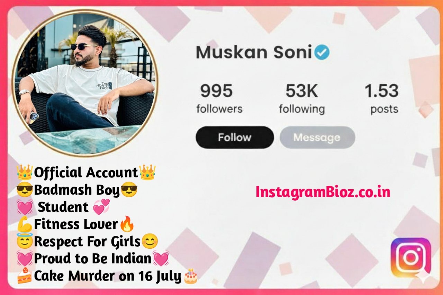The width and height of the screenshot is (443, 295).
Task: Click the InstagramBioz.co.in link text
Action: pyautogui.click(x=323, y=192)
